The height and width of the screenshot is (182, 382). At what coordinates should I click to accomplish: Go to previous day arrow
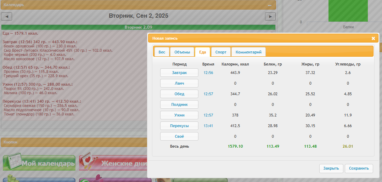[7, 17]
